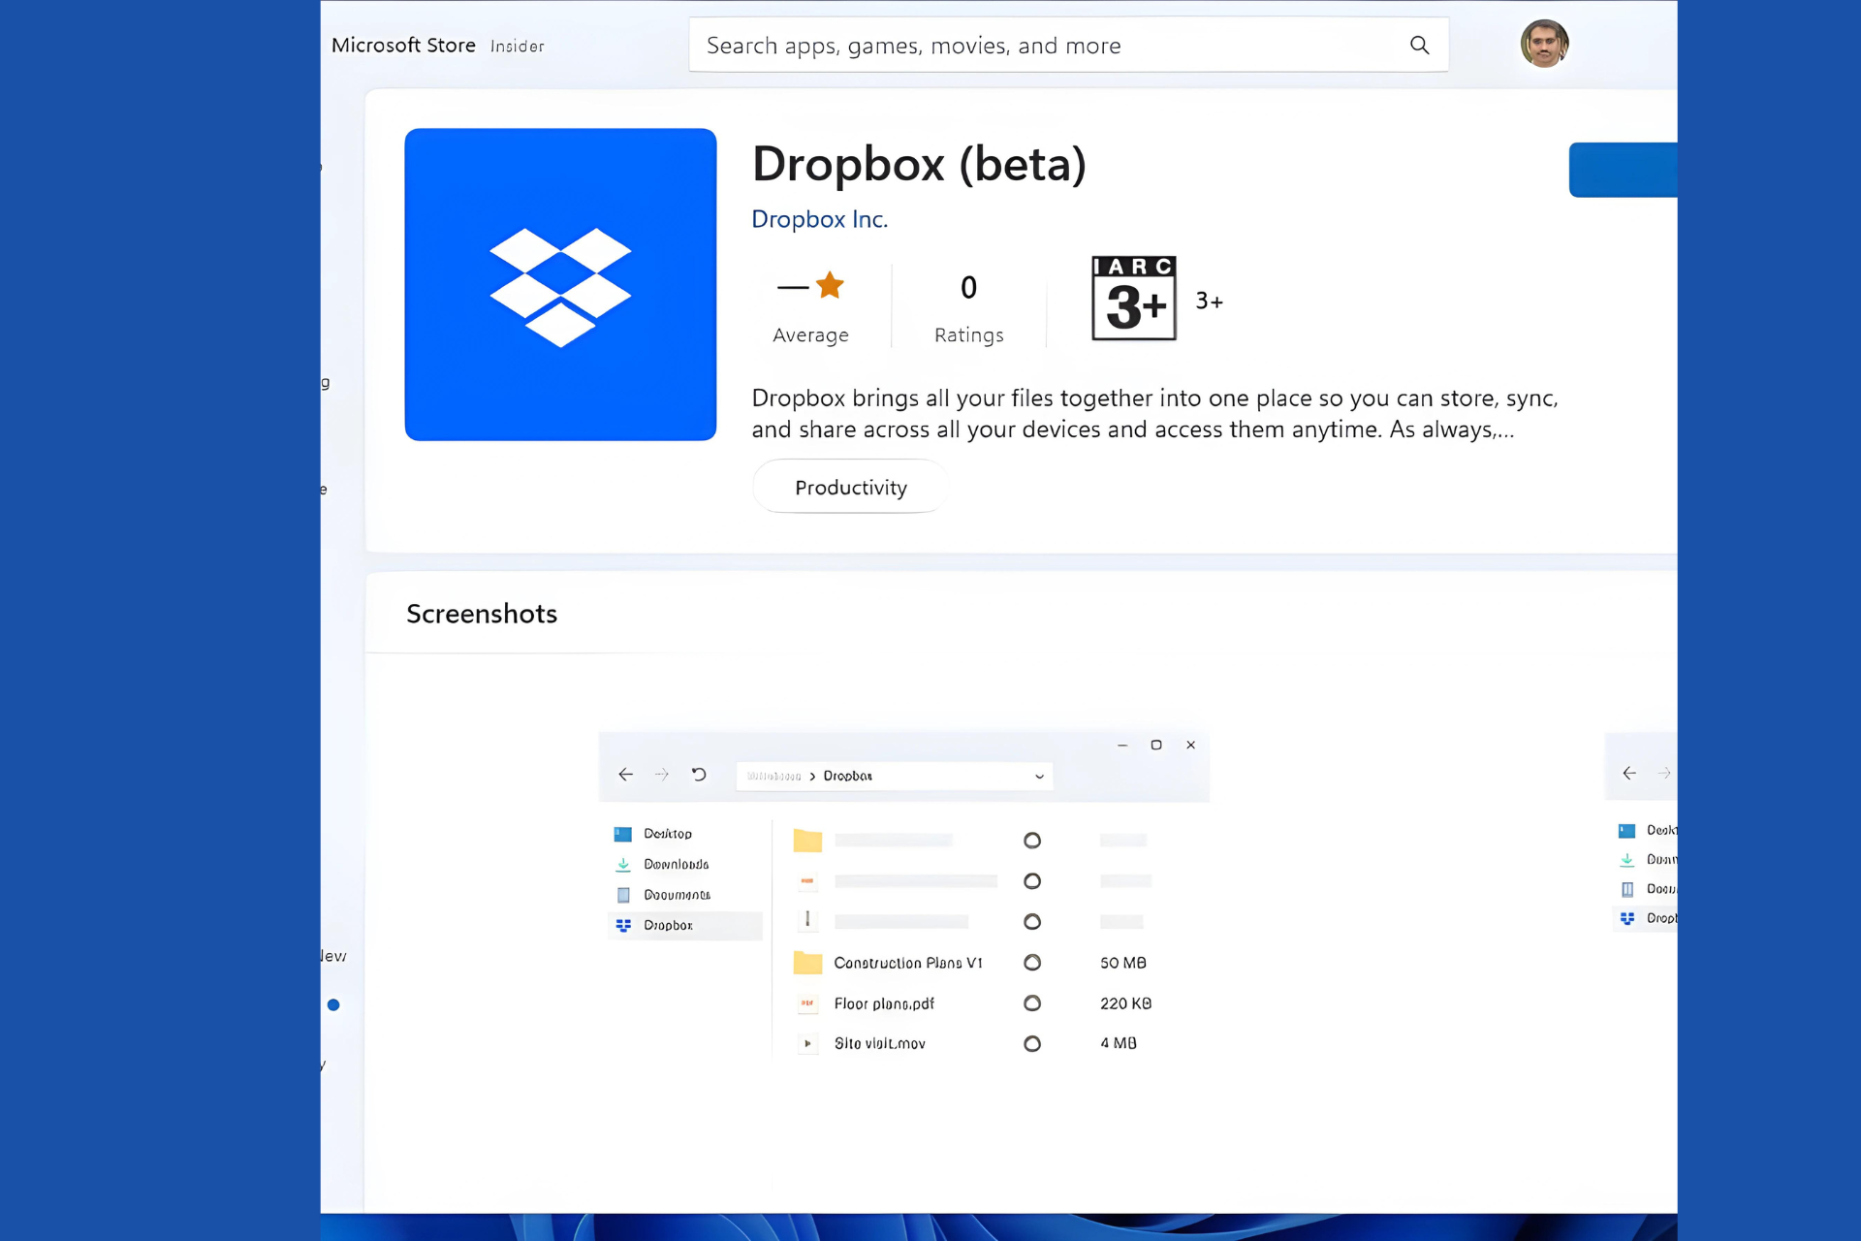Viewport: 1861px width, 1241px height.
Task: Click the 0 Ratings count
Action: 969,287
